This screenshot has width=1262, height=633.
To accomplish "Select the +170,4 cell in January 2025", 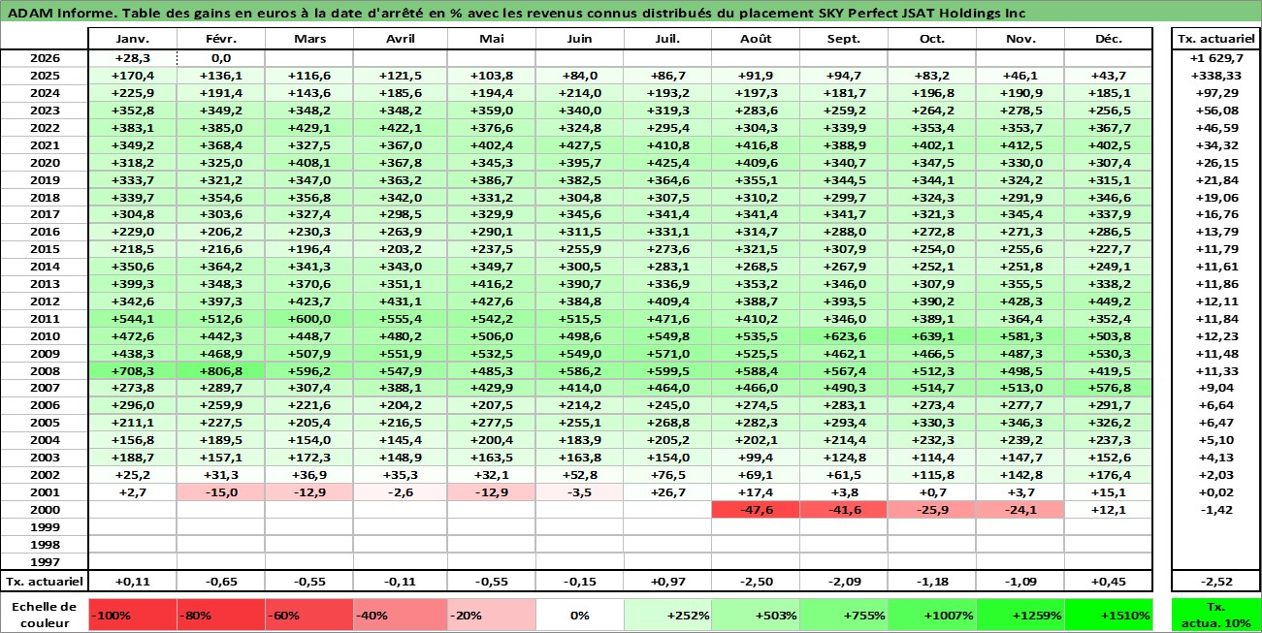I will (132, 76).
